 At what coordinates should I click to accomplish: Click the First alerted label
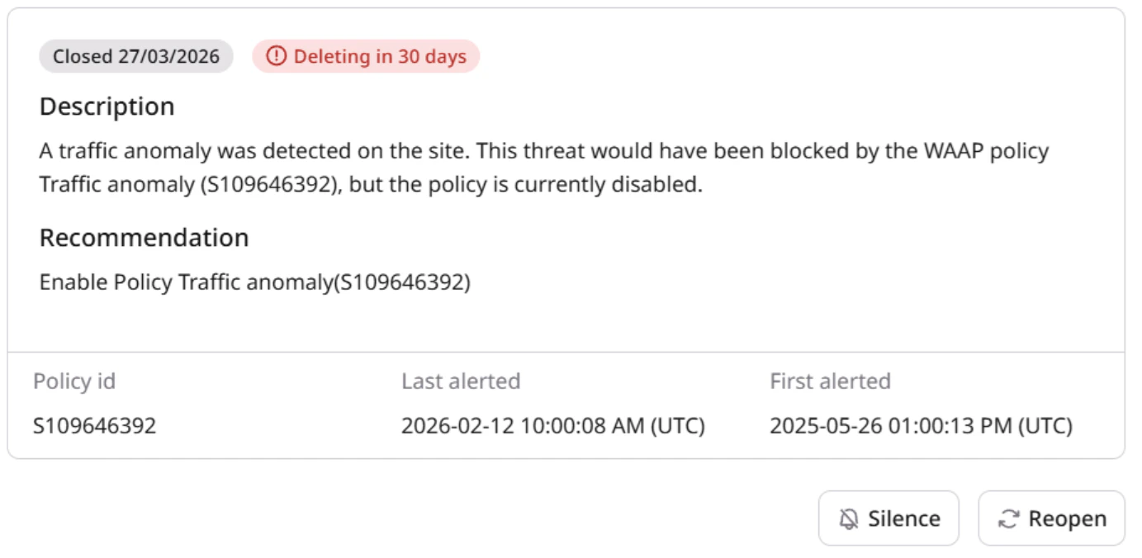coord(830,381)
